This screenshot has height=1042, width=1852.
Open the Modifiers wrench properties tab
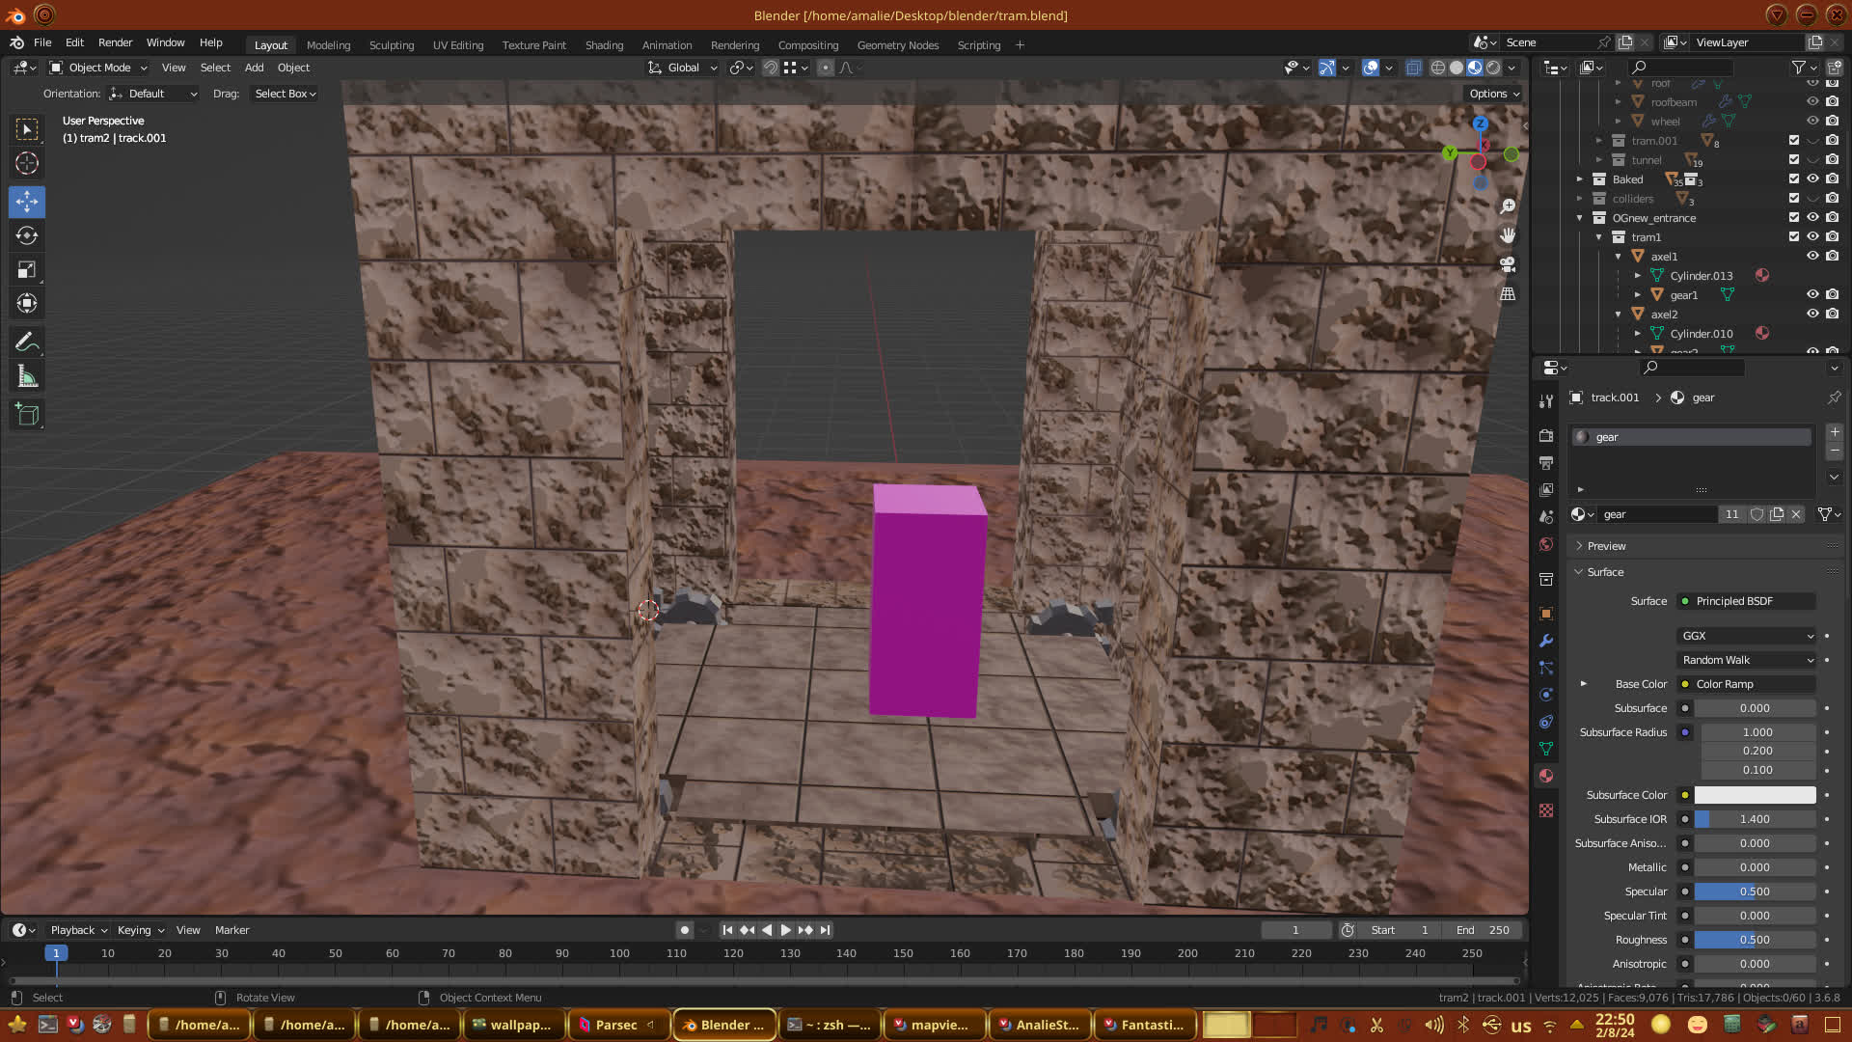1546,641
